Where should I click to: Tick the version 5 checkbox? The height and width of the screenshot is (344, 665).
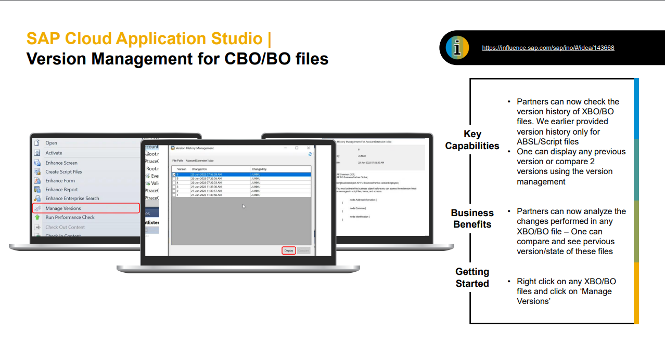[174, 179]
